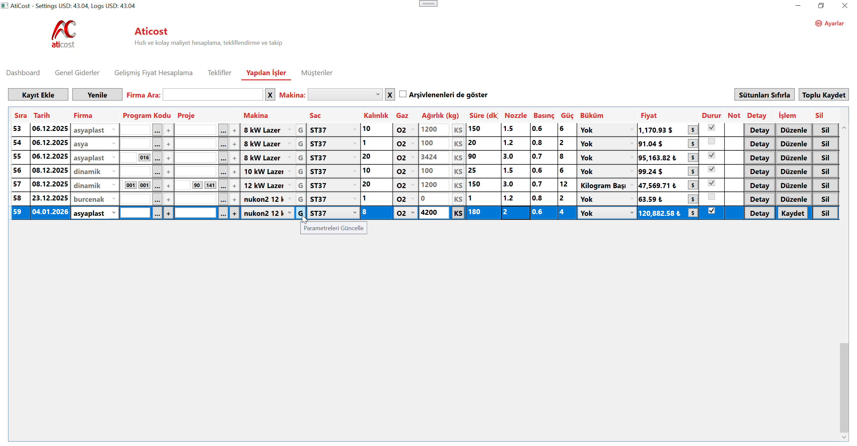
Task: Click the Firma Ara input field
Action: point(213,95)
